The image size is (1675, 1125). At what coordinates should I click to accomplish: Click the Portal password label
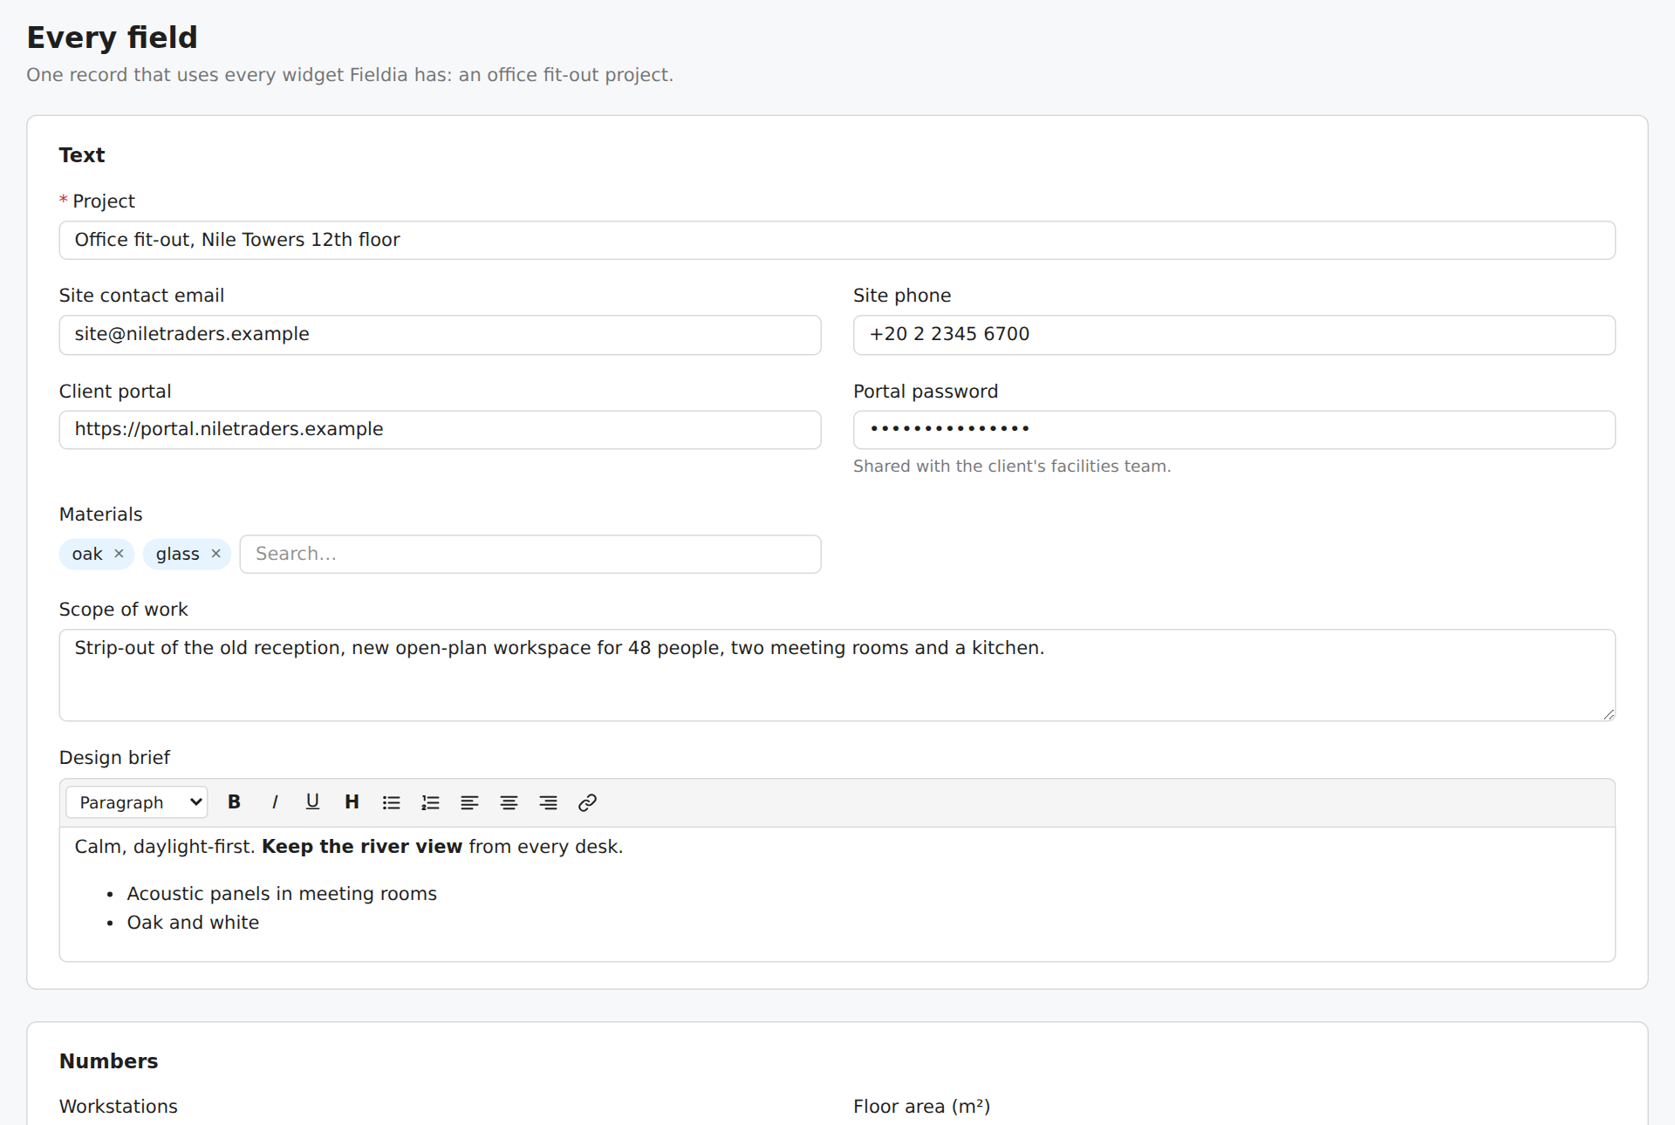926,392
